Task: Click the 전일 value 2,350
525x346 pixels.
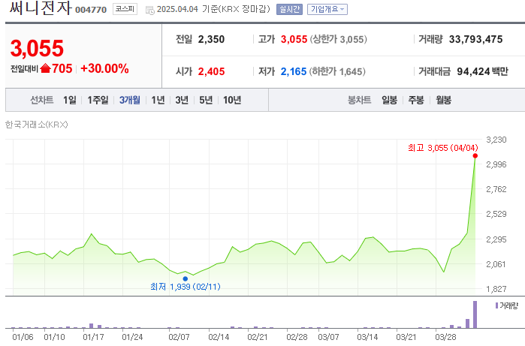Action: pyautogui.click(x=211, y=39)
